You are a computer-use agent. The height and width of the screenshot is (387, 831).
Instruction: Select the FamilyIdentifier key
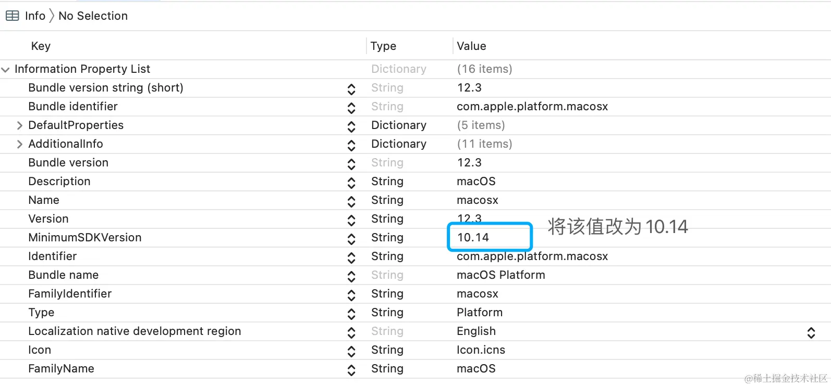70,294
